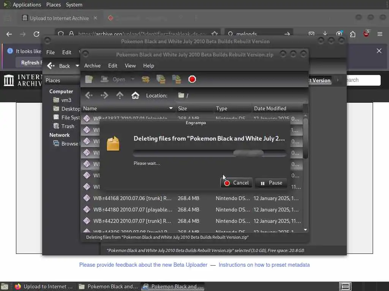Select Browse Network in the sidebar
Image resolution: width=389 pixels, height=291 pixels.
point(66,144)
